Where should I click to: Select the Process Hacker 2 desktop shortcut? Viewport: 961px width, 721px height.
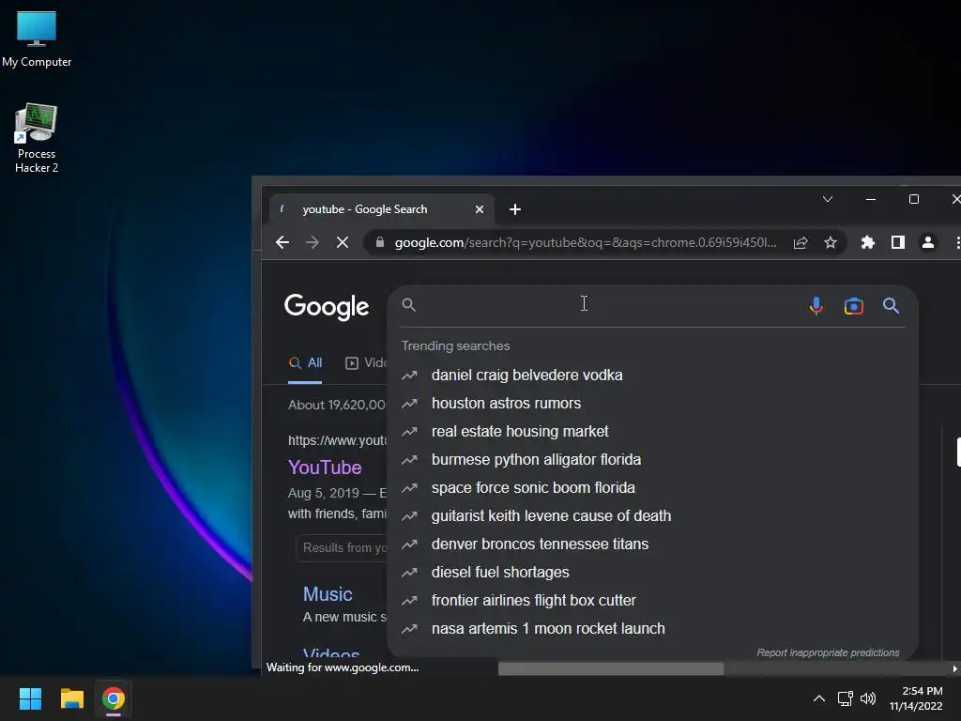[x=37, y=138]
